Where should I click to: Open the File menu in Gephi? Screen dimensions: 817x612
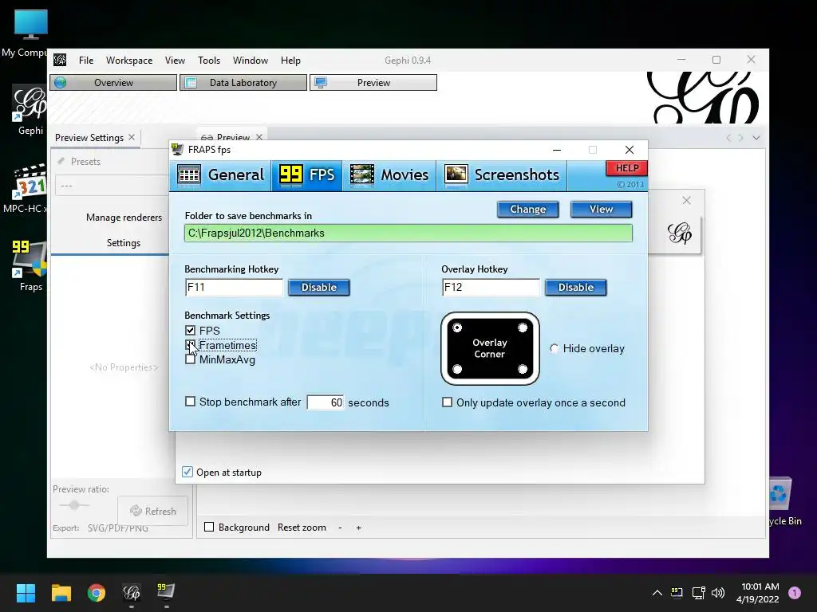[86, 61]
